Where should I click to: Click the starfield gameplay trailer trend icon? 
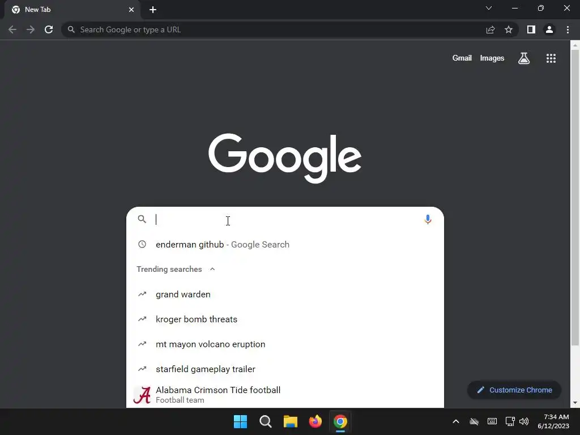click(x=142, y=369)
